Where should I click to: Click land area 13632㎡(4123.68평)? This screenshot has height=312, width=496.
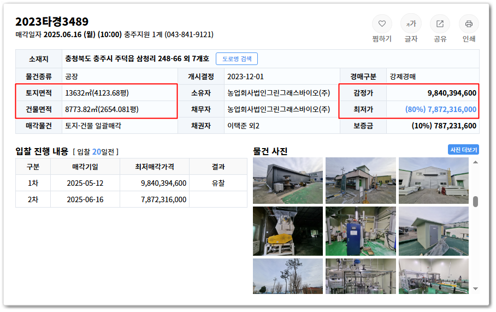coord(97,93)
